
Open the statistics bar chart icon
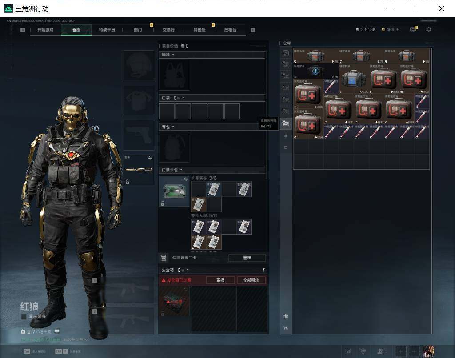(348, 351)
